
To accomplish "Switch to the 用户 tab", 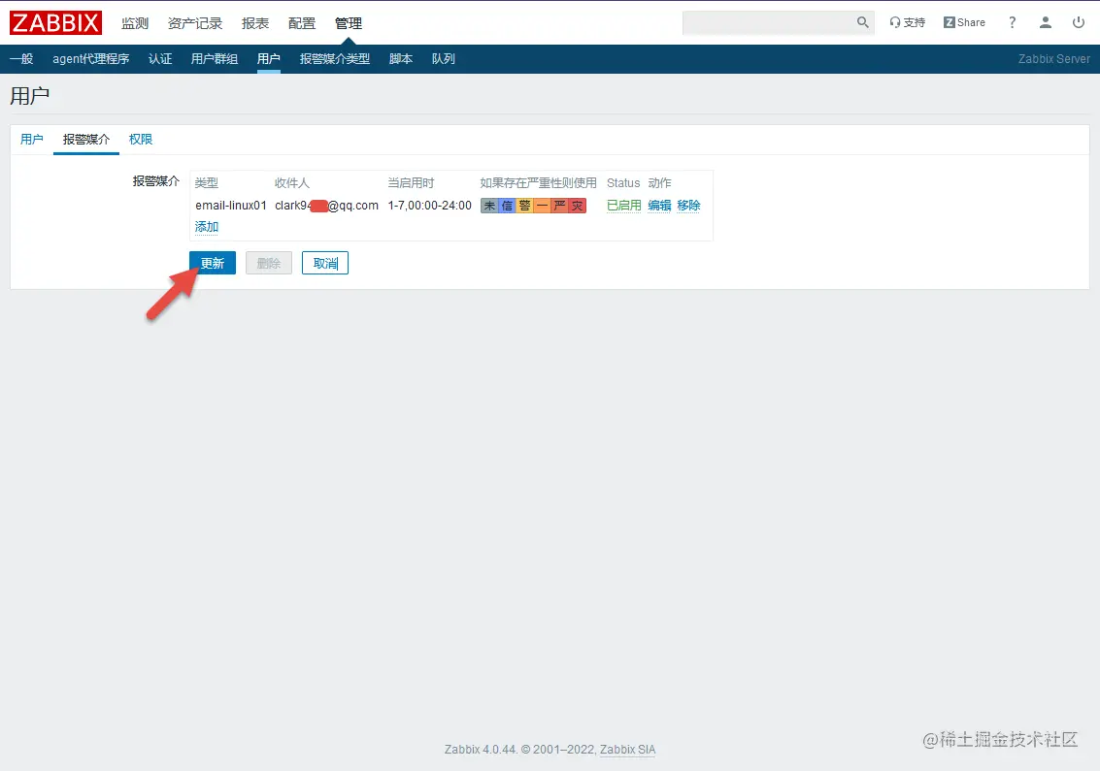I will click(31, 139).
